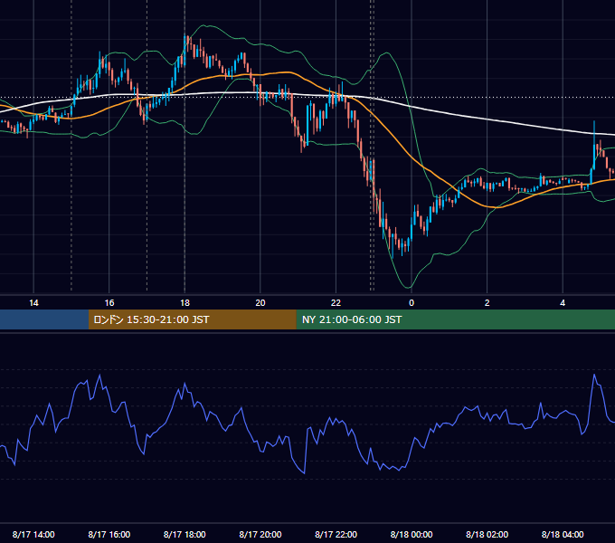
Task: Click the 22 hour axis label
Action: (x=336, y=303)
